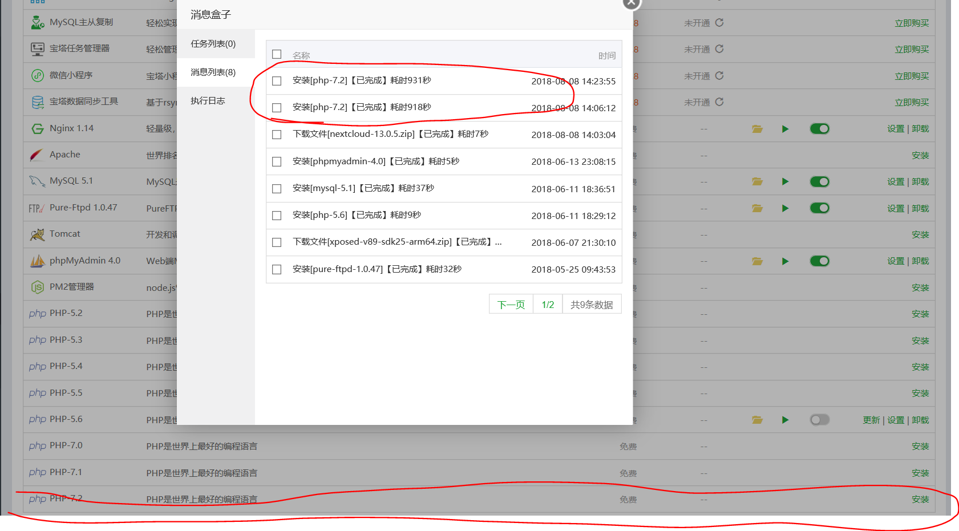Tick the select-all checkbox beside 名称 header
Viewport: 959px width, 531px height.
[277, 54]
